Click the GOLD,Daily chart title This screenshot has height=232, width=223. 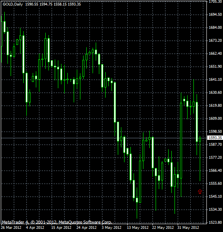pyautogui.click(x=13, y=4)
